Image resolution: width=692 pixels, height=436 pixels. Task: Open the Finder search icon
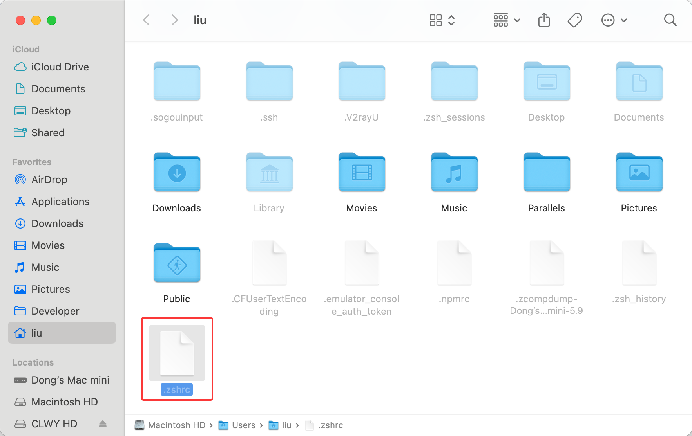pyautogui.click(x=670, y=20)
